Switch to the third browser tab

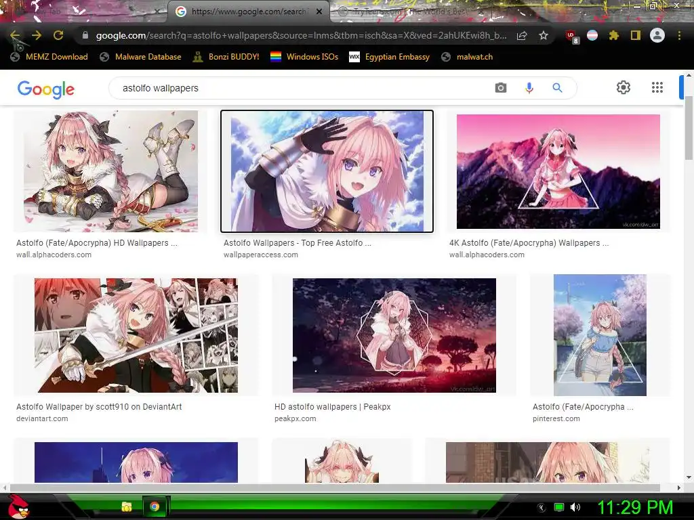(x=409, y=12)
